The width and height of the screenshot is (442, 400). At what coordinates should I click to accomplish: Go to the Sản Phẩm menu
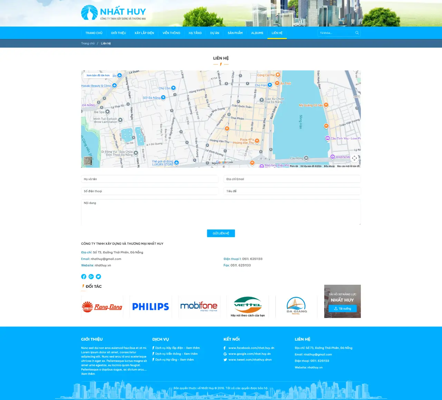tap(235, 33)
